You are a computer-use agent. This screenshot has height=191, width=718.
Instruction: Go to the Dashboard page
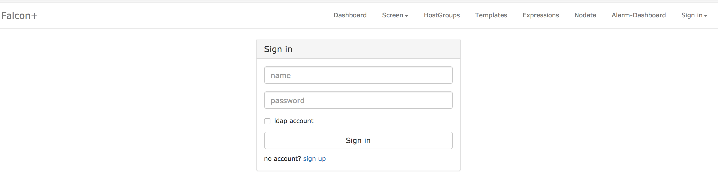point(350,15)
